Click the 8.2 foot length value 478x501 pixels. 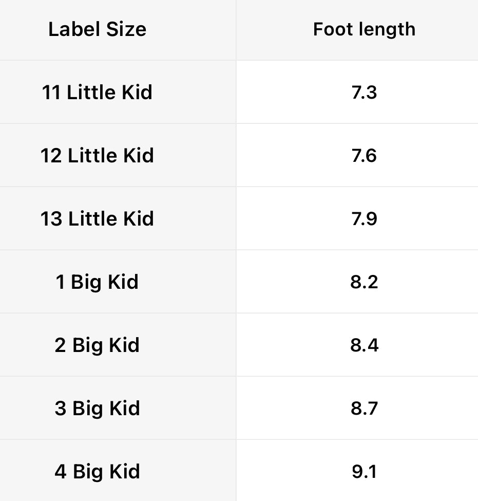tap(364, 282)
